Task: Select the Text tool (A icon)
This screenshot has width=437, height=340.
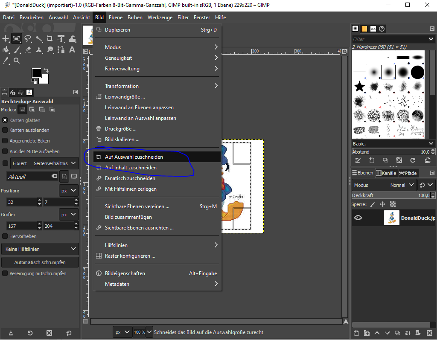Action: click(72, 50)
